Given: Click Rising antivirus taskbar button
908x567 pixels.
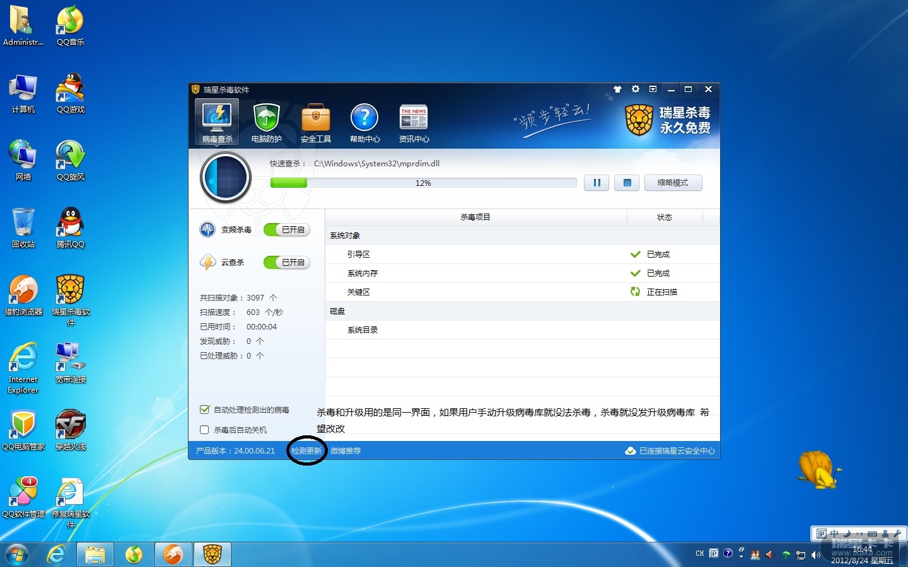Looking at the screenshot, I should [x=212, y=554].
